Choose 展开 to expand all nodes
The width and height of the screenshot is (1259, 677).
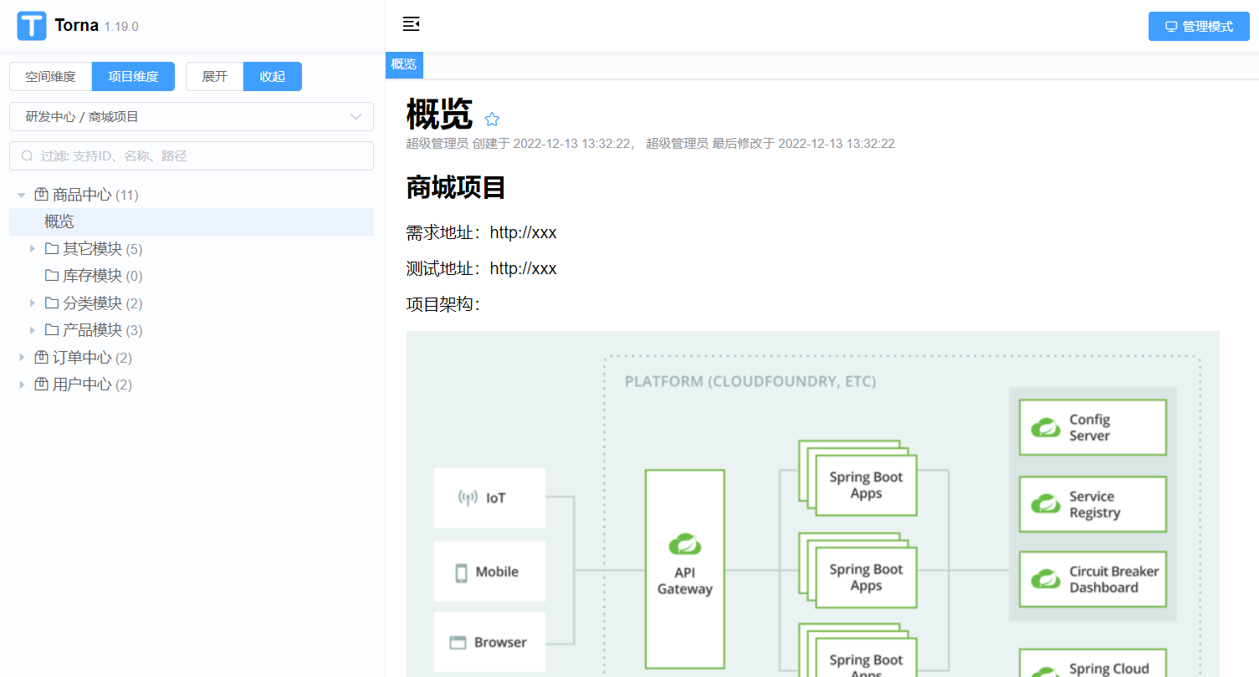click(x=215, y=76)
